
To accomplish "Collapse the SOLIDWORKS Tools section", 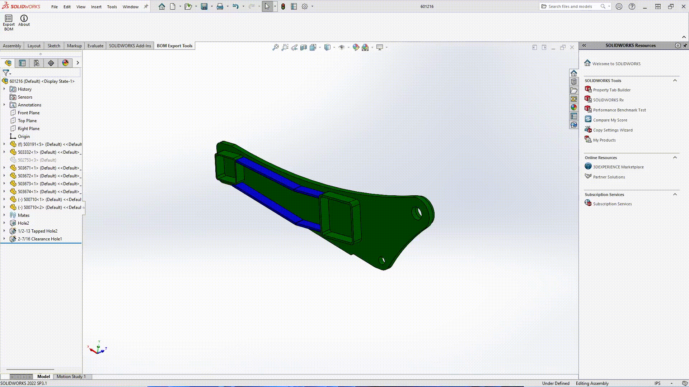I will (x=675, y=81).
